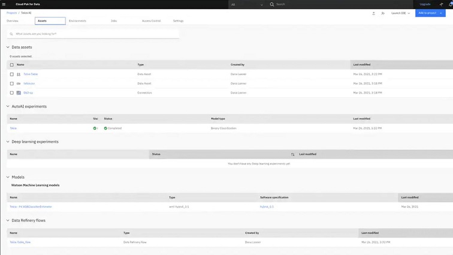This screenshot has width=453, height=255.
Task: Click the Created by header in Data assets
Action: coord(237,65)
